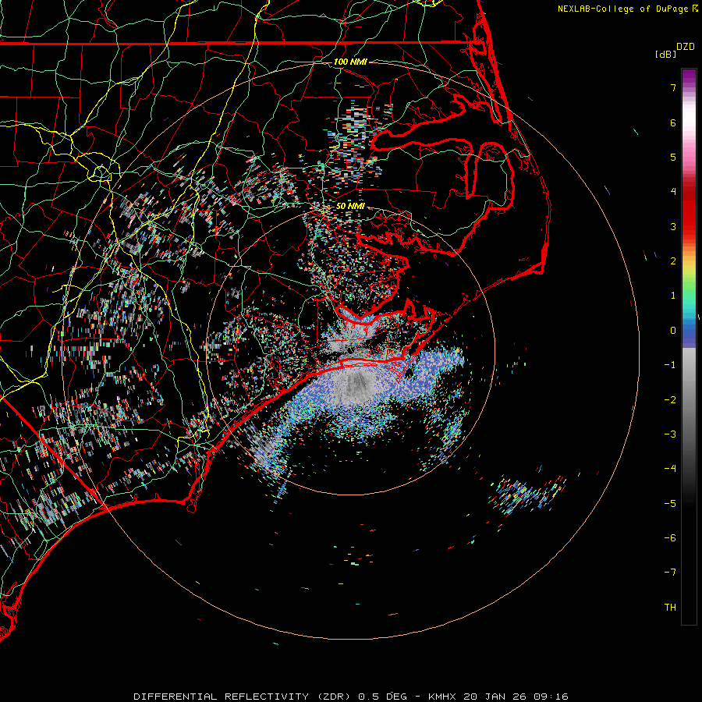Click the color scale value 6

click(x=673, y=122)
